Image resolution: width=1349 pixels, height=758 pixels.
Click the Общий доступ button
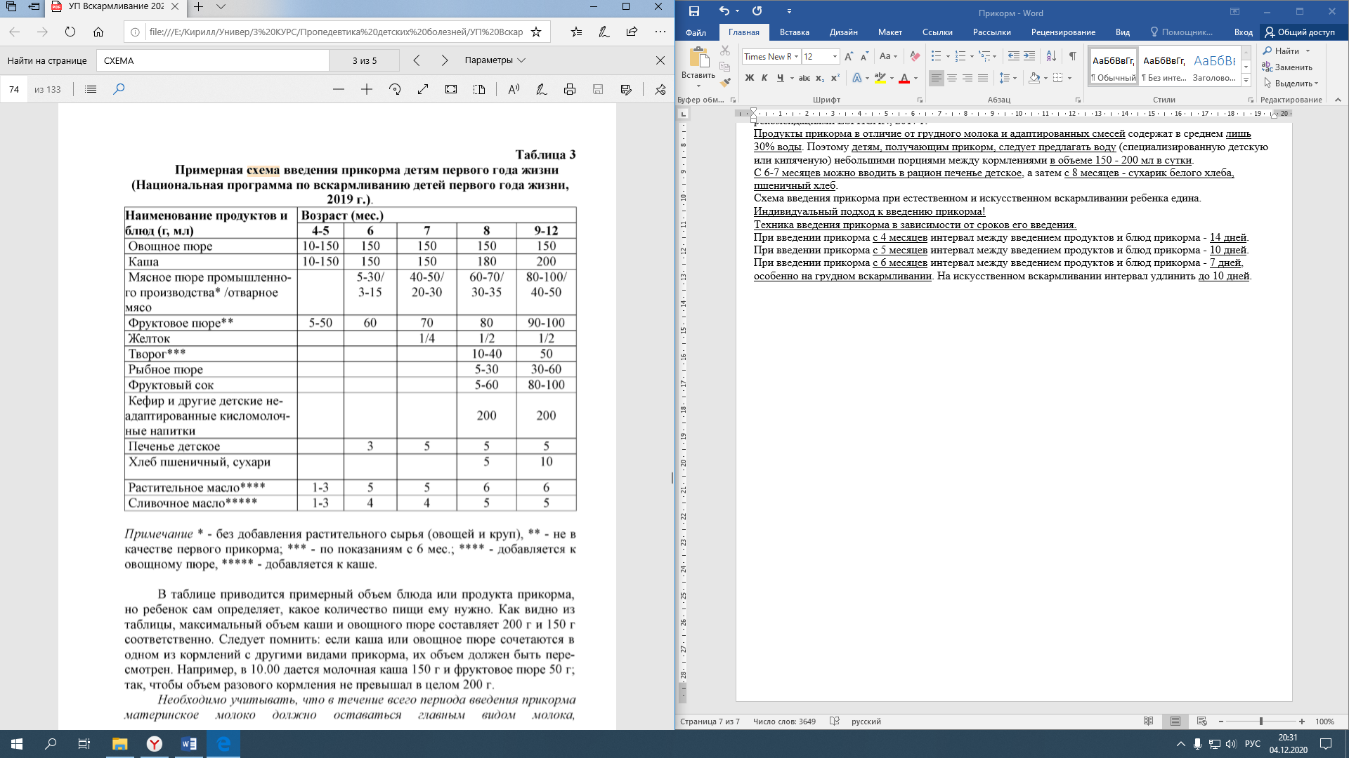pyautogui.click(x=1300, y=32)
